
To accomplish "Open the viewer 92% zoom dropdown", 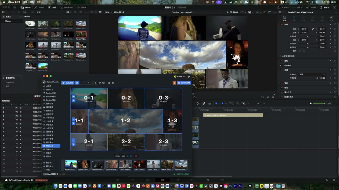I will [x=108, y=12].
